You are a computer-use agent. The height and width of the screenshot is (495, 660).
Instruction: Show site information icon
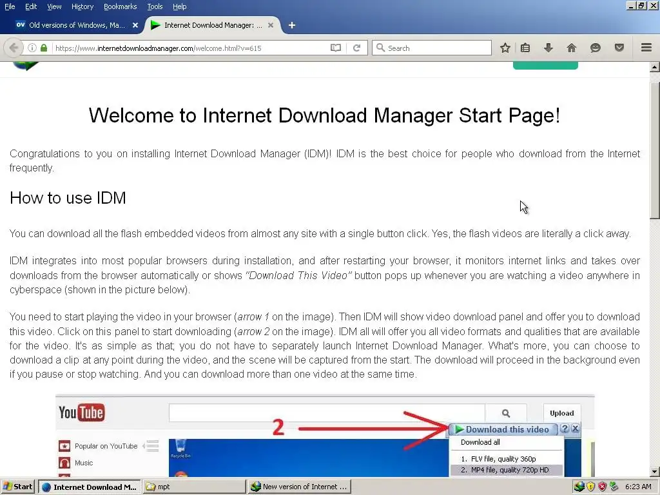point(32,48)
